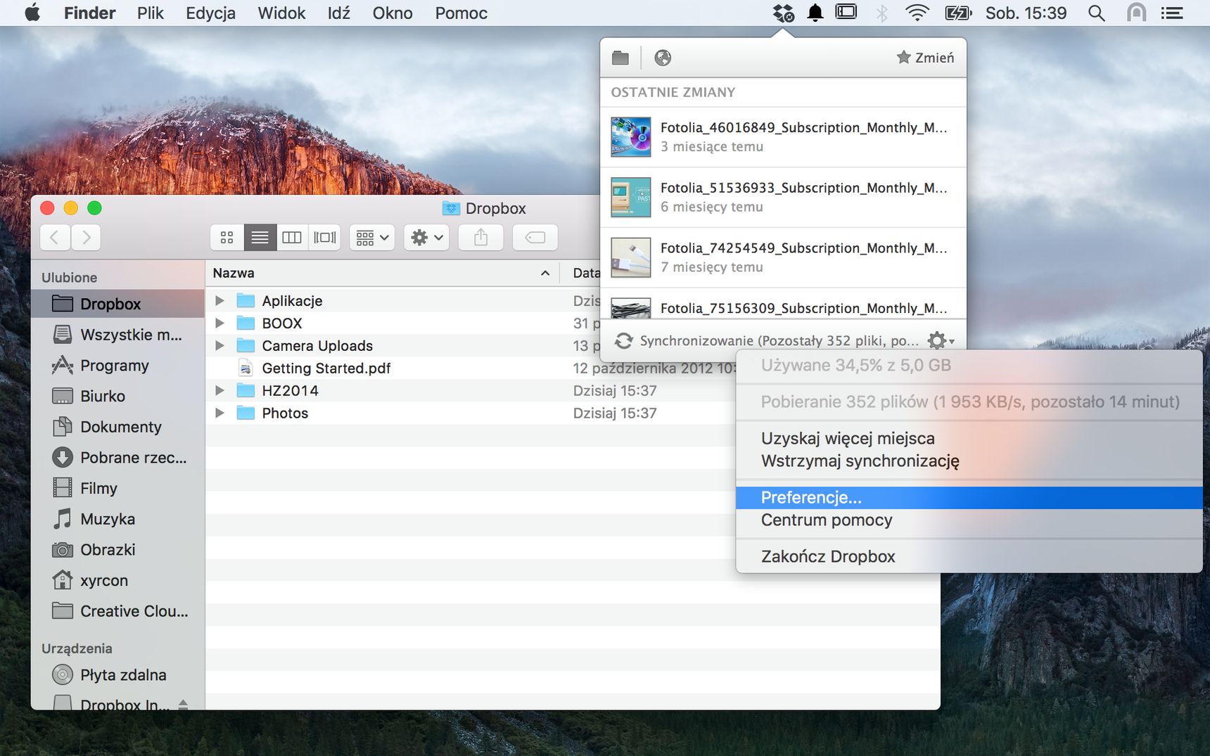Click the edit tags toolbar button

(535, 238)
